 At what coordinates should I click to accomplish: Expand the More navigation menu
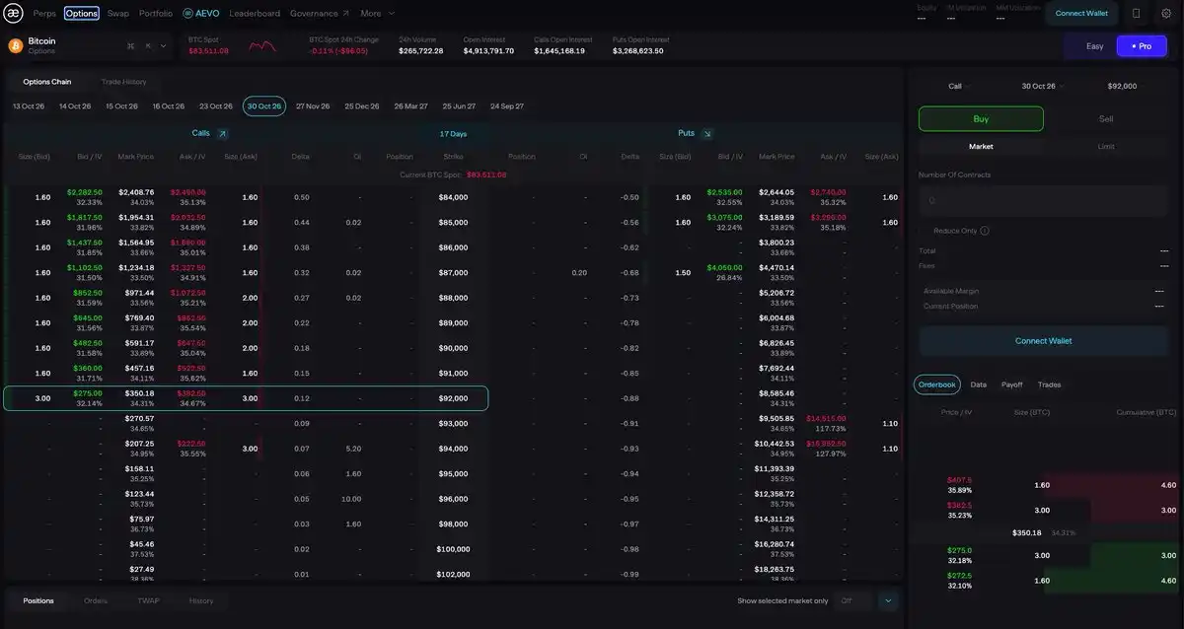point(378,14)
